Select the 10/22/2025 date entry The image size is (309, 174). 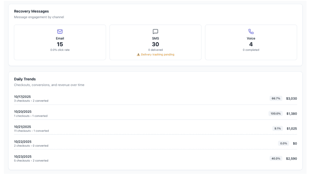[23, 142]
